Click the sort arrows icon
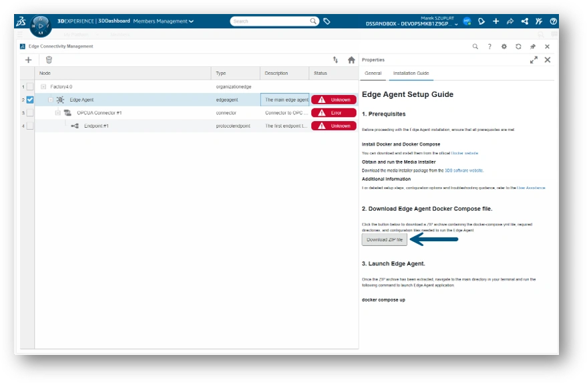Image resolution: width=587 pixels, height=383 pixels. pyautogui.click(x=335, y=60)
